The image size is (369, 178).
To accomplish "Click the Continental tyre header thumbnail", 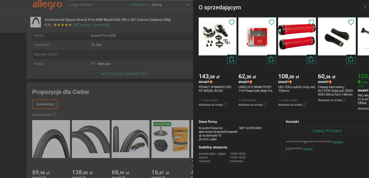I will coord(36,22).
